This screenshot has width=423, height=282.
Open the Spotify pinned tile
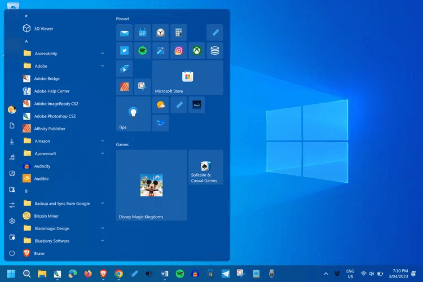(x=143, y=51)
